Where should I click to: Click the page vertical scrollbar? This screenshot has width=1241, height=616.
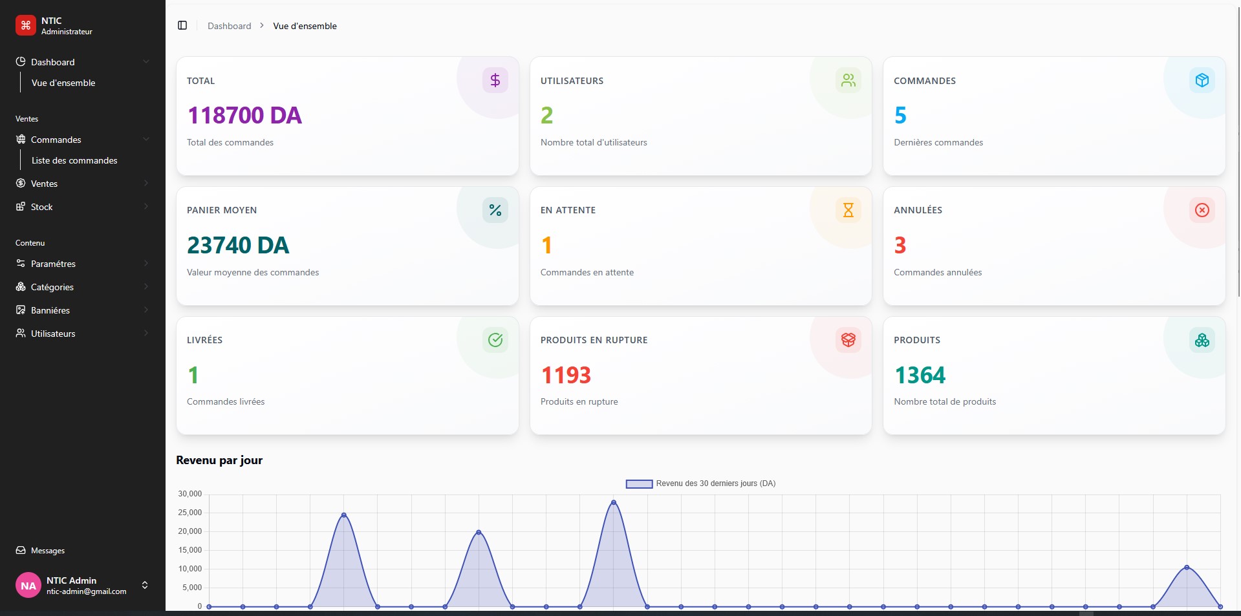pyautogui.click(x=1238, y=149)
